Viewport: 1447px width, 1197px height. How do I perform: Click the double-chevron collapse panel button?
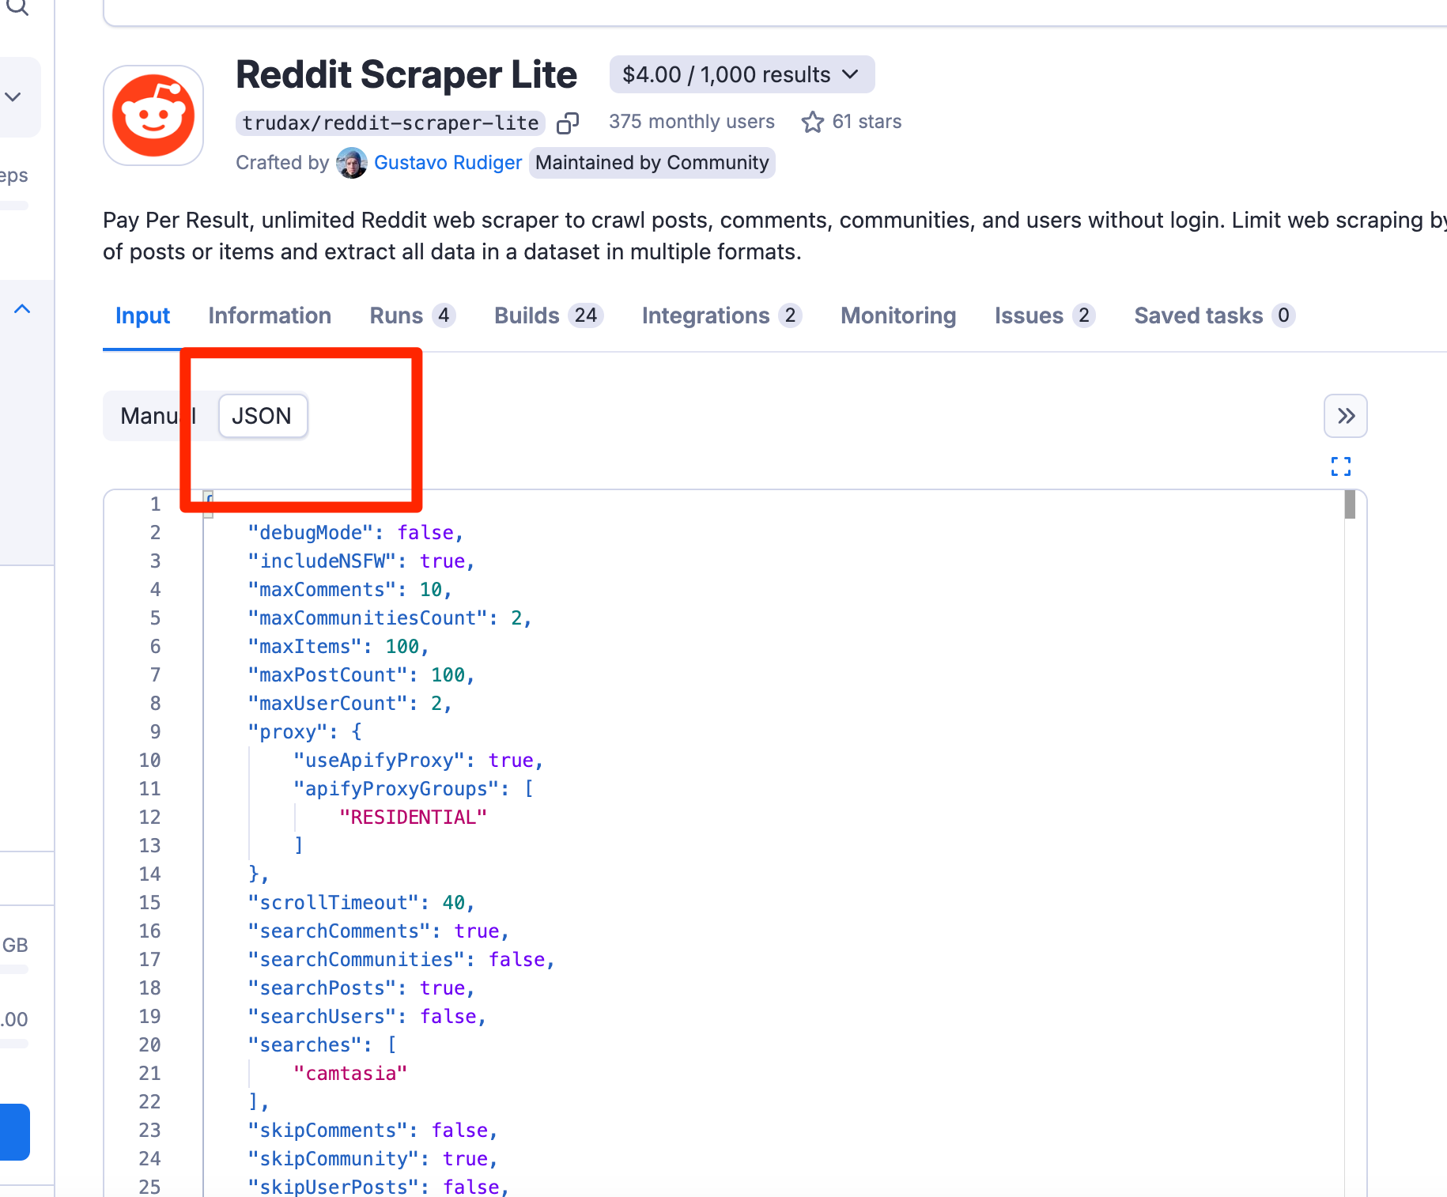1346,416
